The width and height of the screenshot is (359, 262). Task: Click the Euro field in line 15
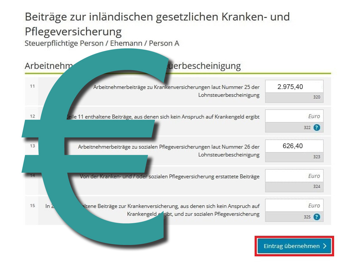point(294,205)
